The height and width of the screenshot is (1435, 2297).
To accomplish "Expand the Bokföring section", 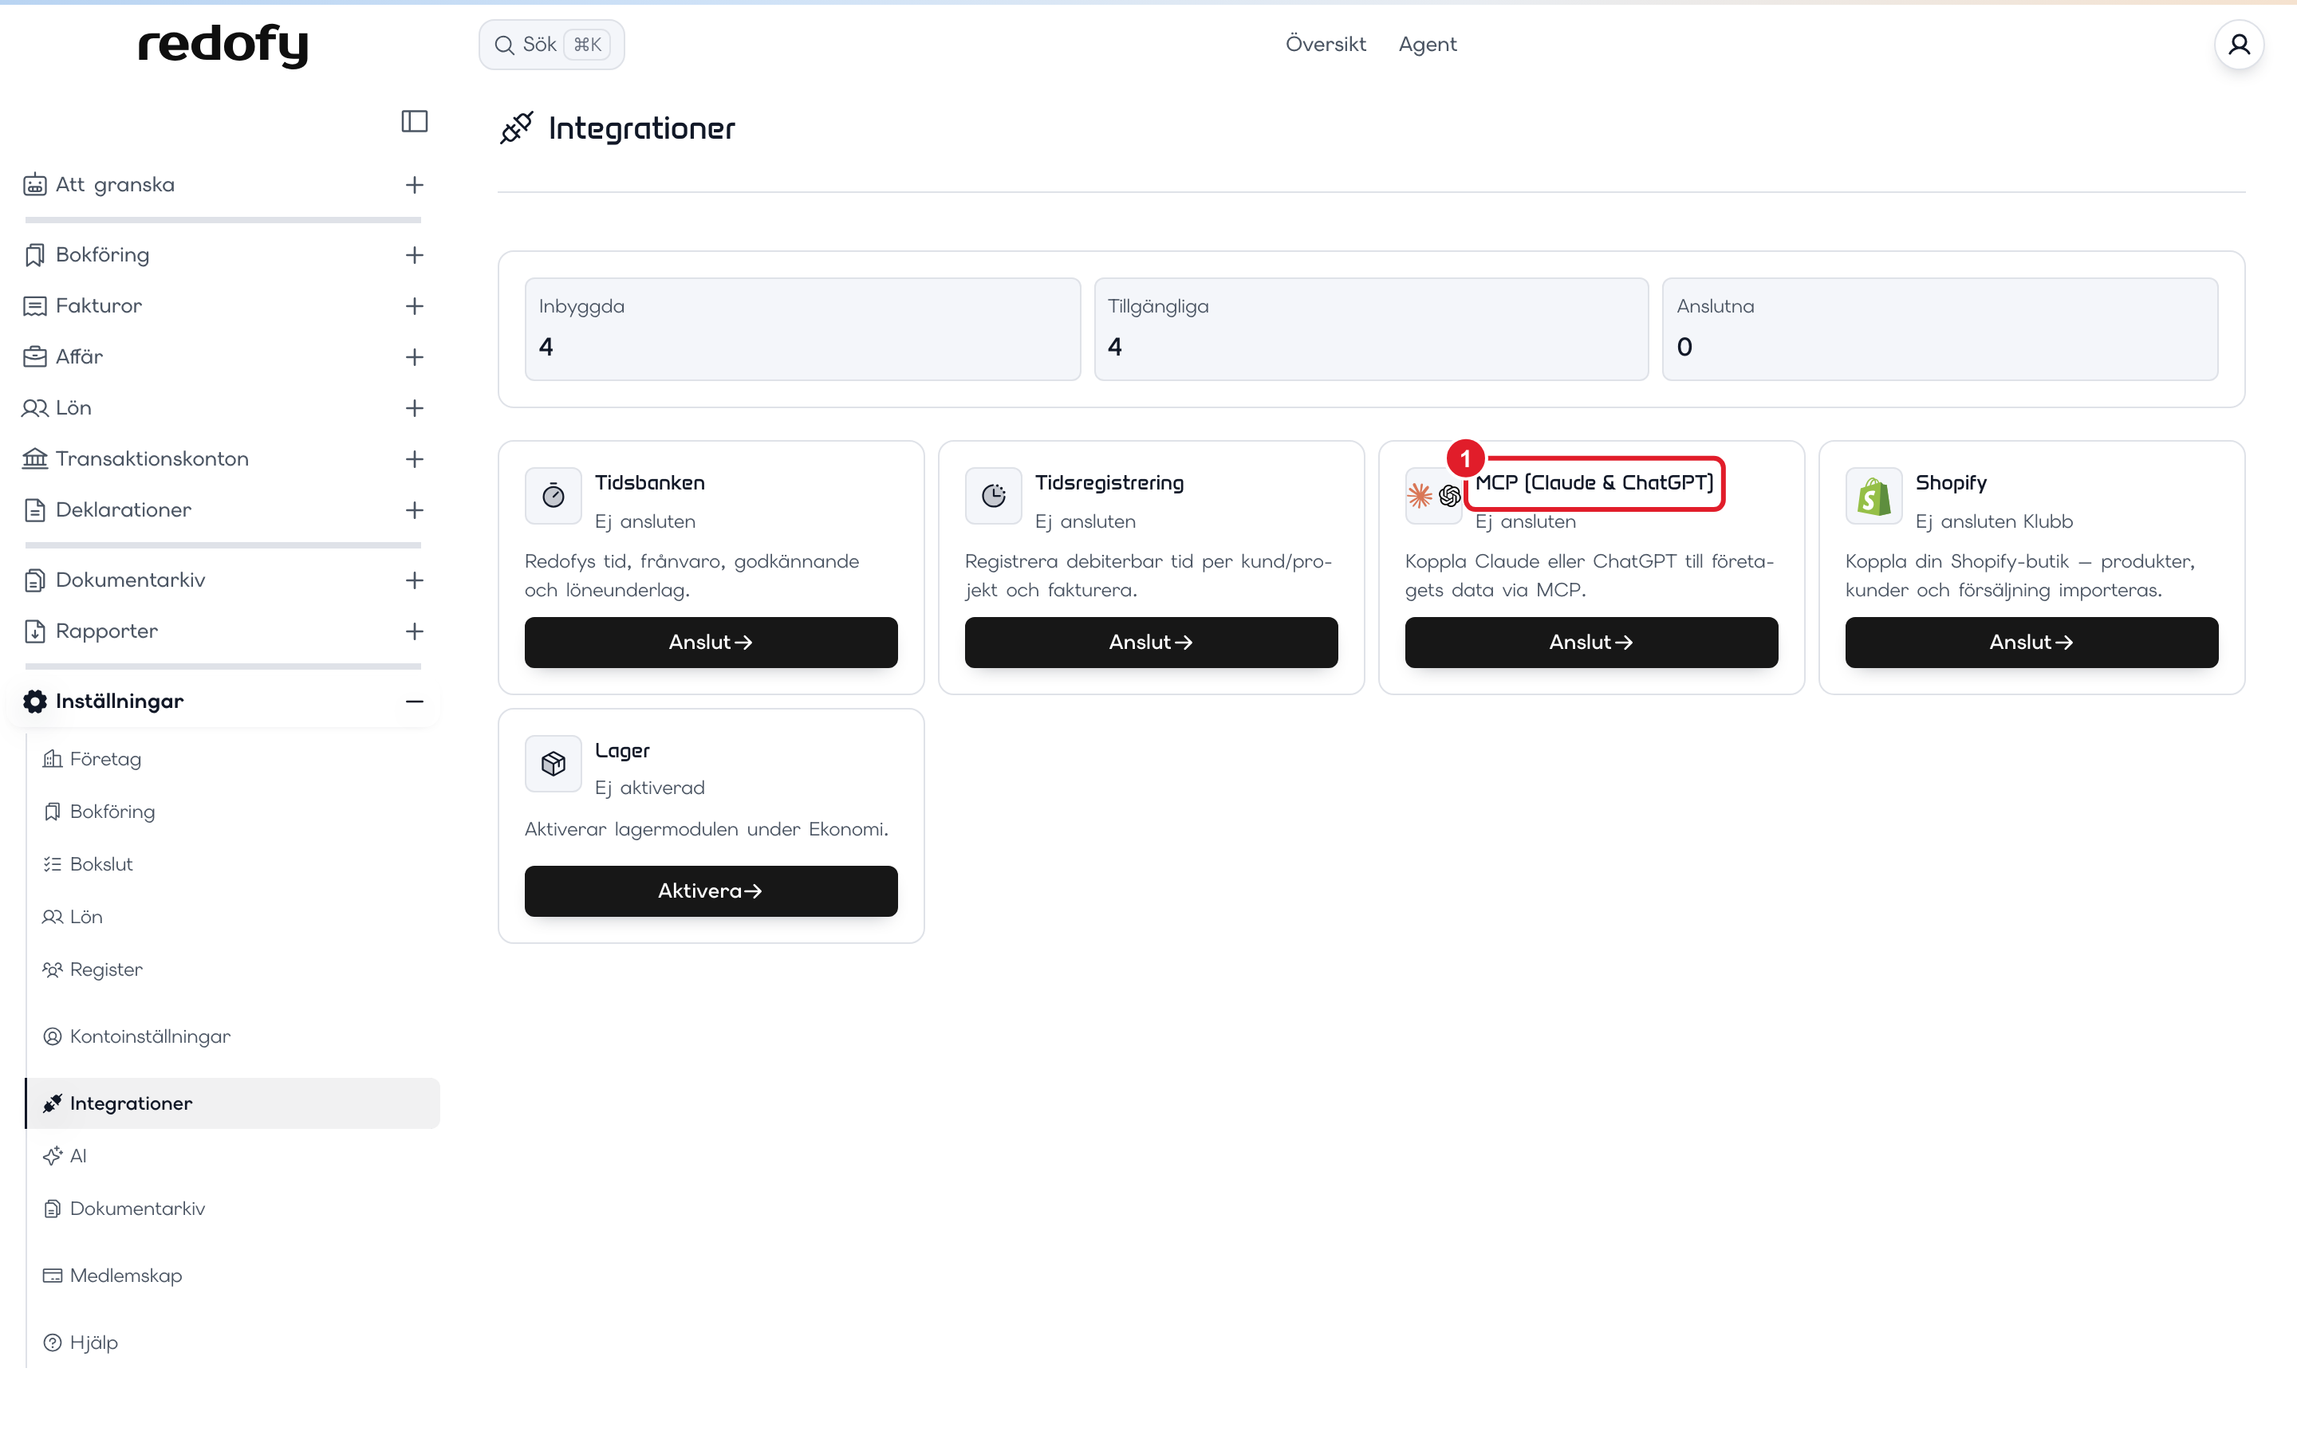I will (x=414, y=254).
